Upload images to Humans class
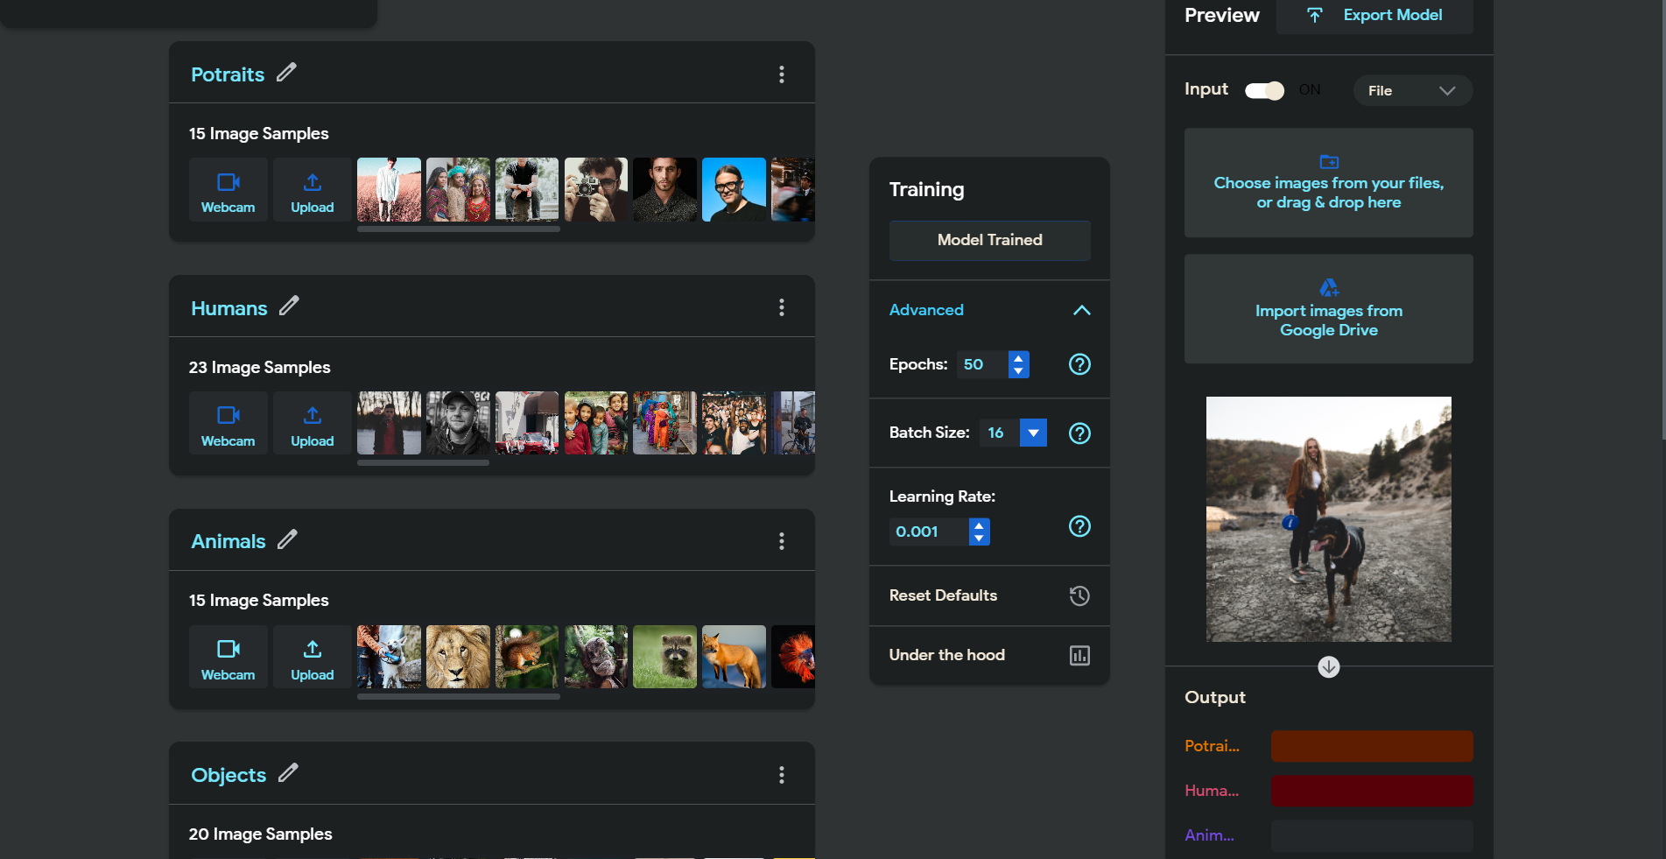Image resolution: width=1666 pixels, height=859 pixels. pos(313,424)
